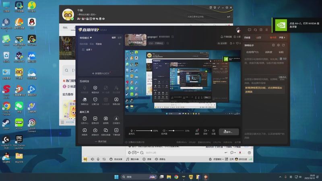
Task: Open the 主播口袋 icon in 互动玩法
Action: point(95,99)
